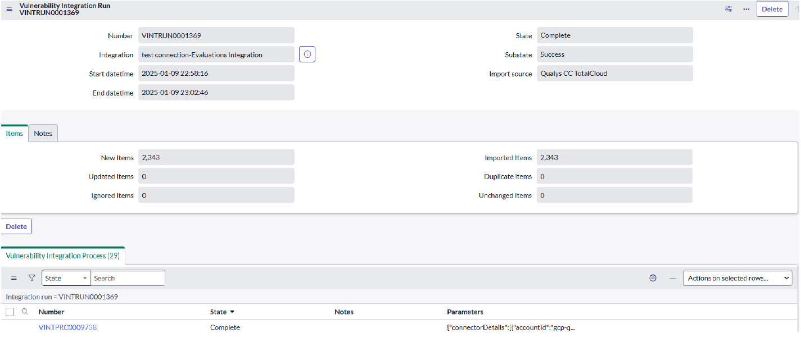Click the Delete button below the form
This screenshot has width=801, height=337.
click(16, 226)
